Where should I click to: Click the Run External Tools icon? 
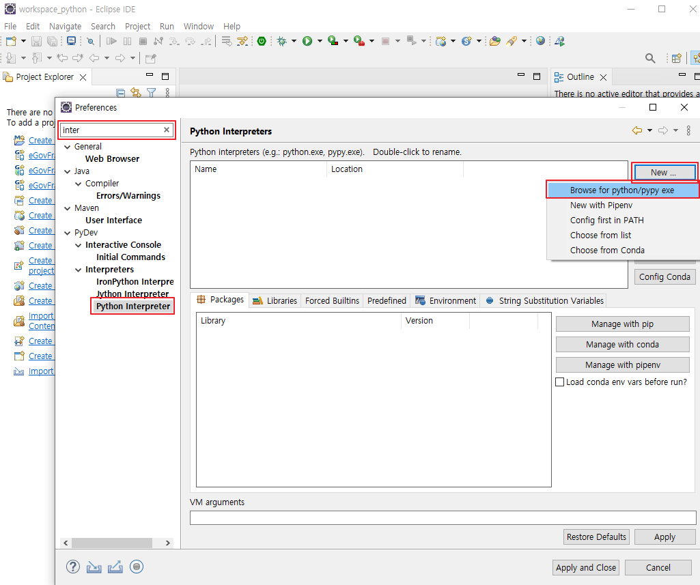359,41
